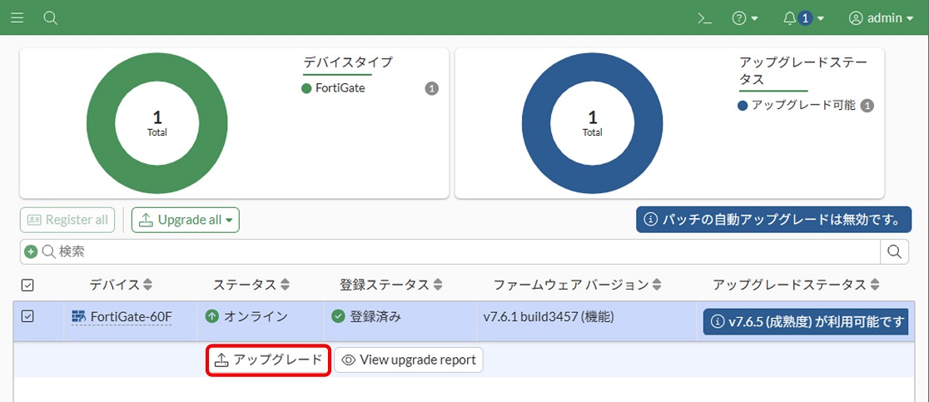
Task: Click the search magnifier in top bar
Action: (50, 17)
